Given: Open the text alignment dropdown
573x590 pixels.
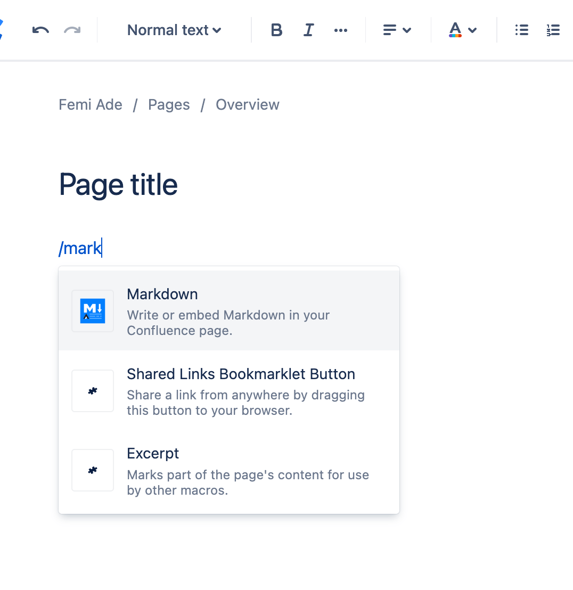Looking at the screenshot, I should pos(397,30).
